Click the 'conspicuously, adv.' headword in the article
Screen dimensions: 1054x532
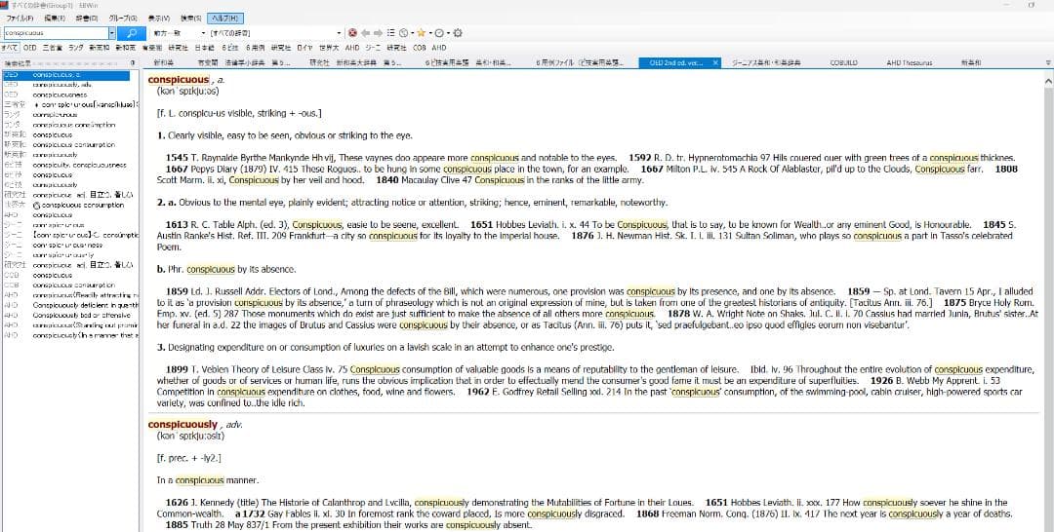click(195, 425)
